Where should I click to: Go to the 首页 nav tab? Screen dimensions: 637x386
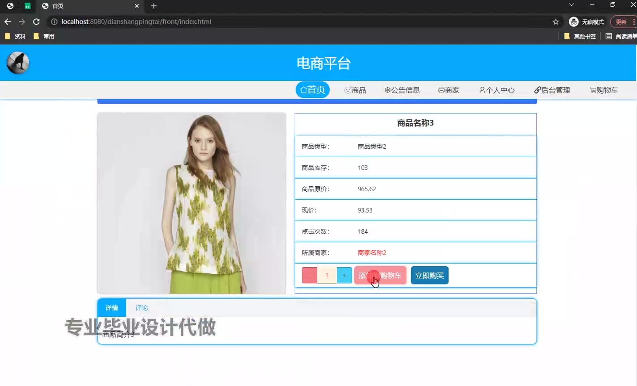(313, 90)
